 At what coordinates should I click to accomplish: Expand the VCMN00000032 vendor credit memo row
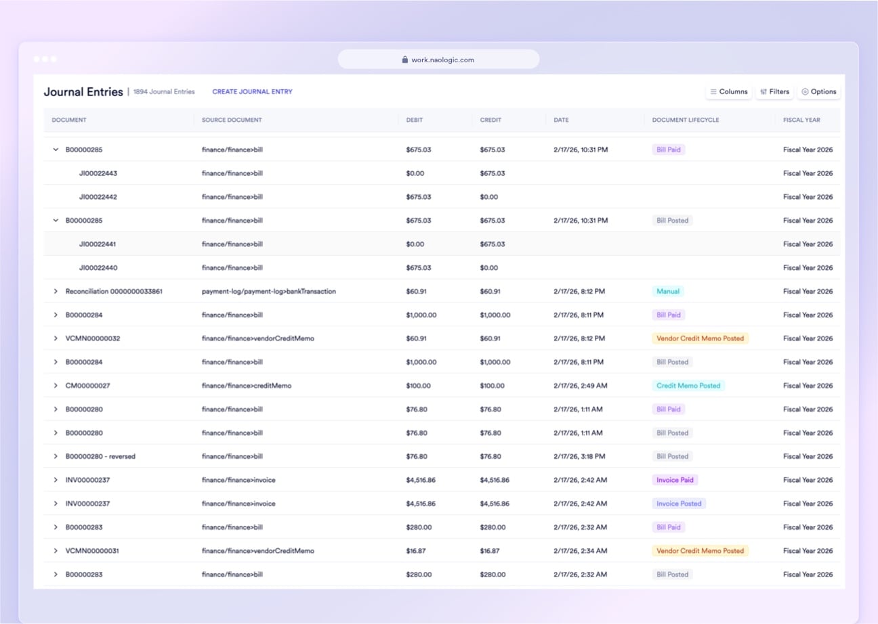(56, 338)
